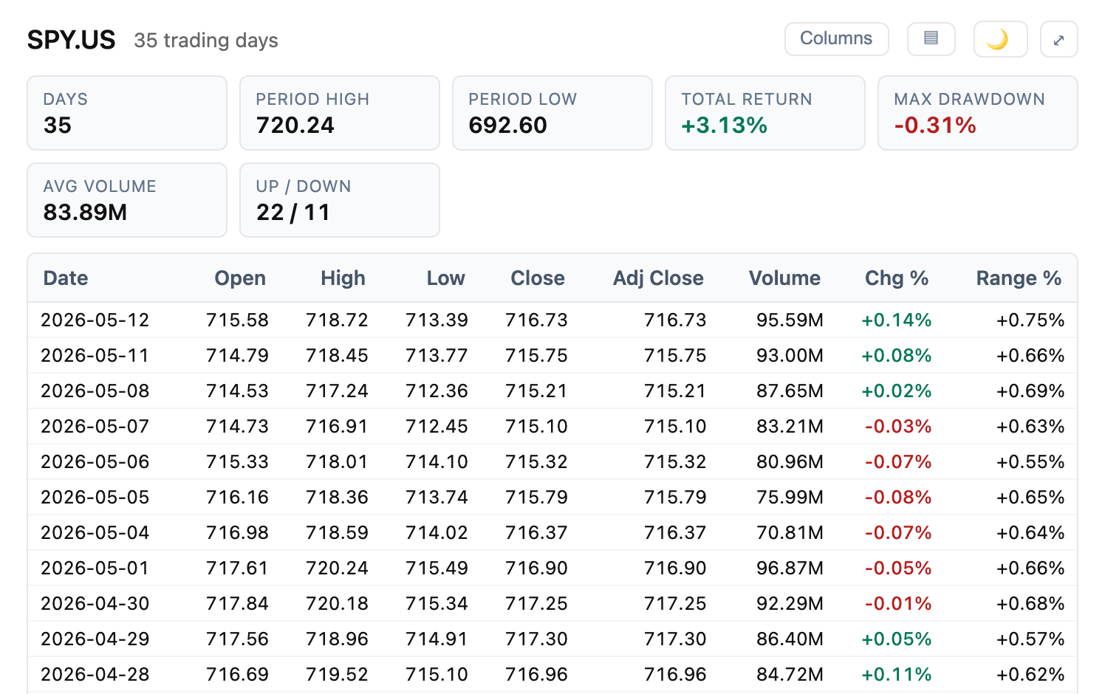The height and width of the screenshot is (694, 1105).
Task: Sort by Date column header
Action: 66,278
